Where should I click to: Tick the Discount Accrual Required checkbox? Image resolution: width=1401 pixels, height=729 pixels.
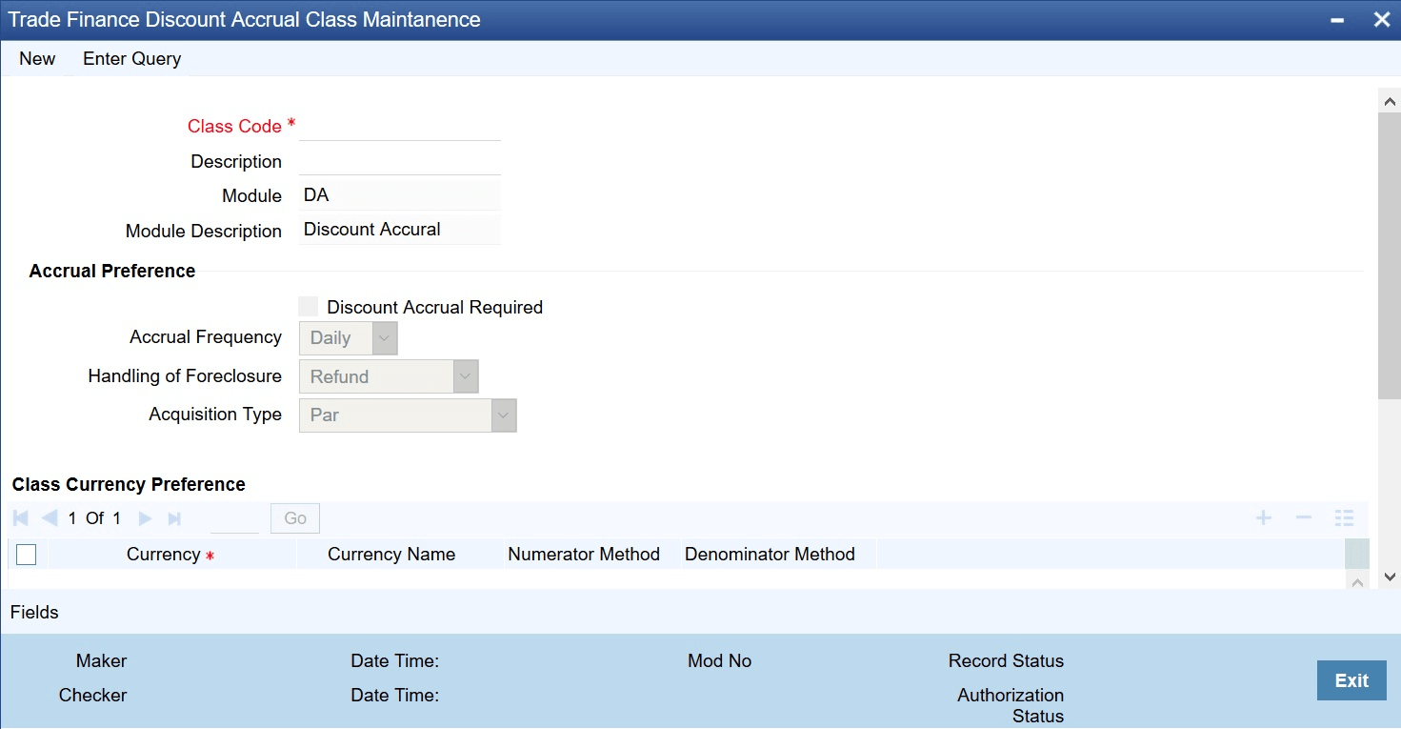pos(309,307)
